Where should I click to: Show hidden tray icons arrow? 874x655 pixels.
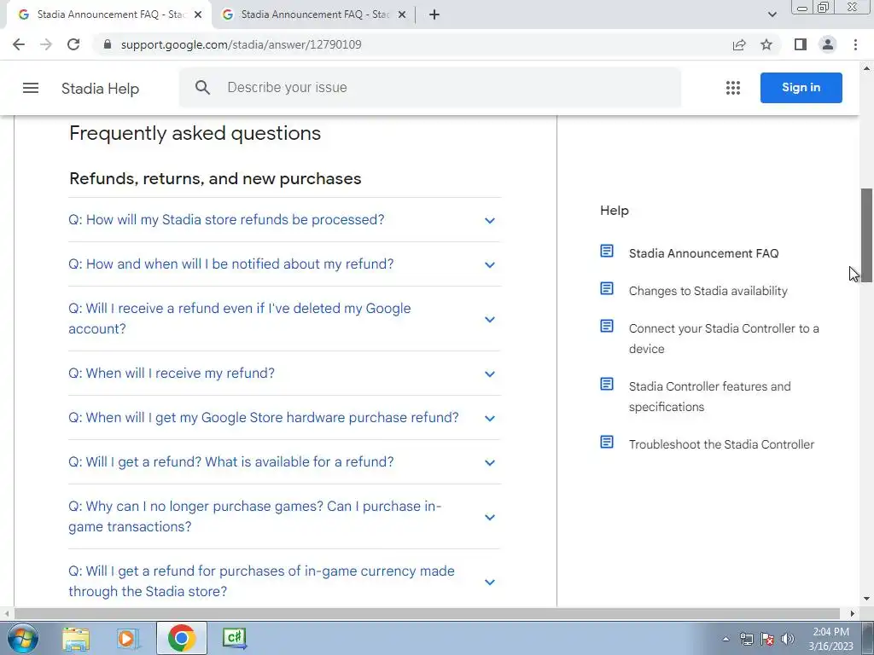click(725, 640)
